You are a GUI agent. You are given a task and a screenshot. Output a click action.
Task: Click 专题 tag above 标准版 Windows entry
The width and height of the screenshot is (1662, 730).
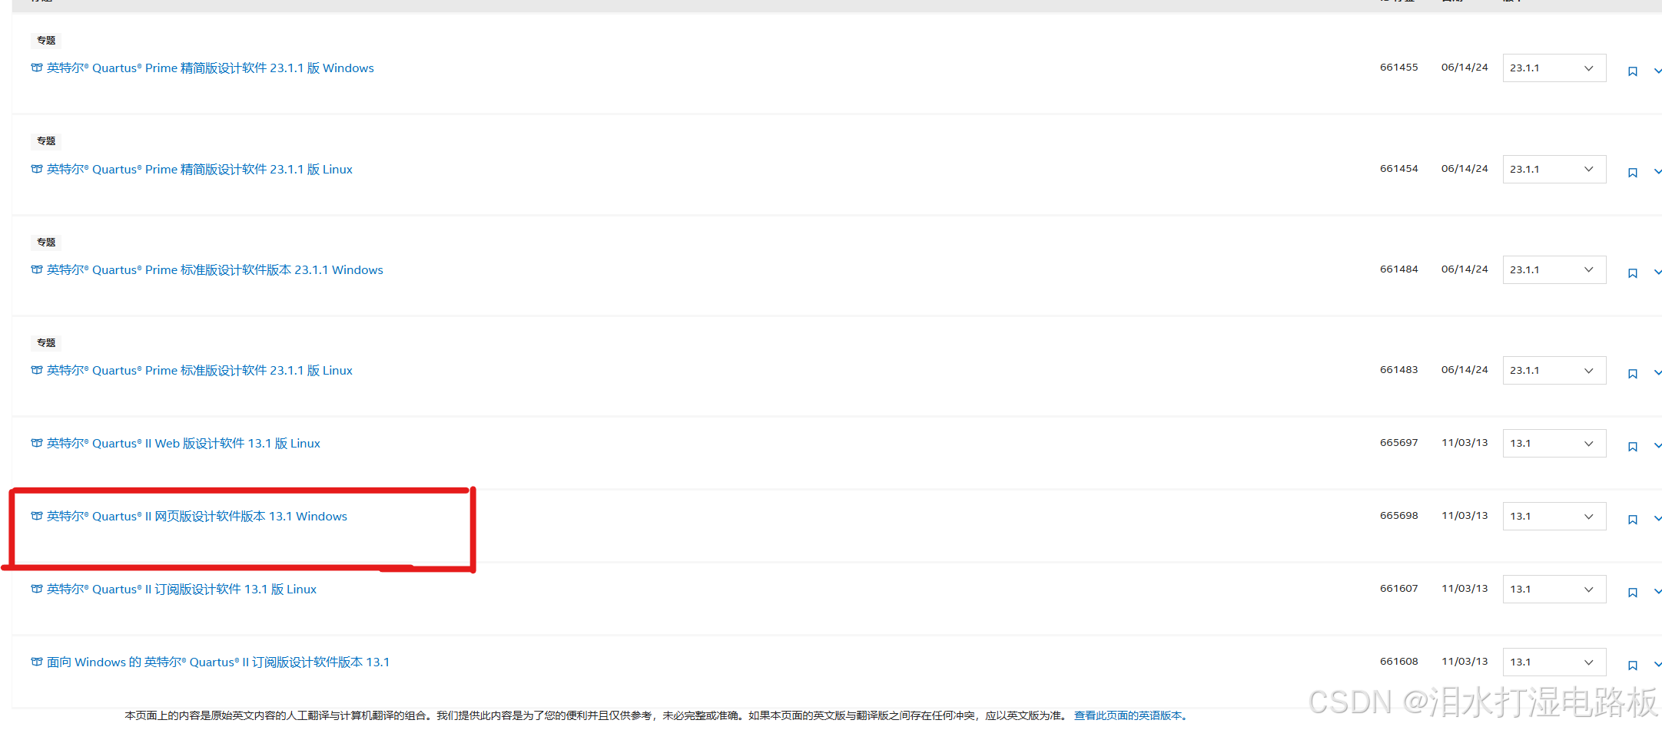tap(46, 243)
